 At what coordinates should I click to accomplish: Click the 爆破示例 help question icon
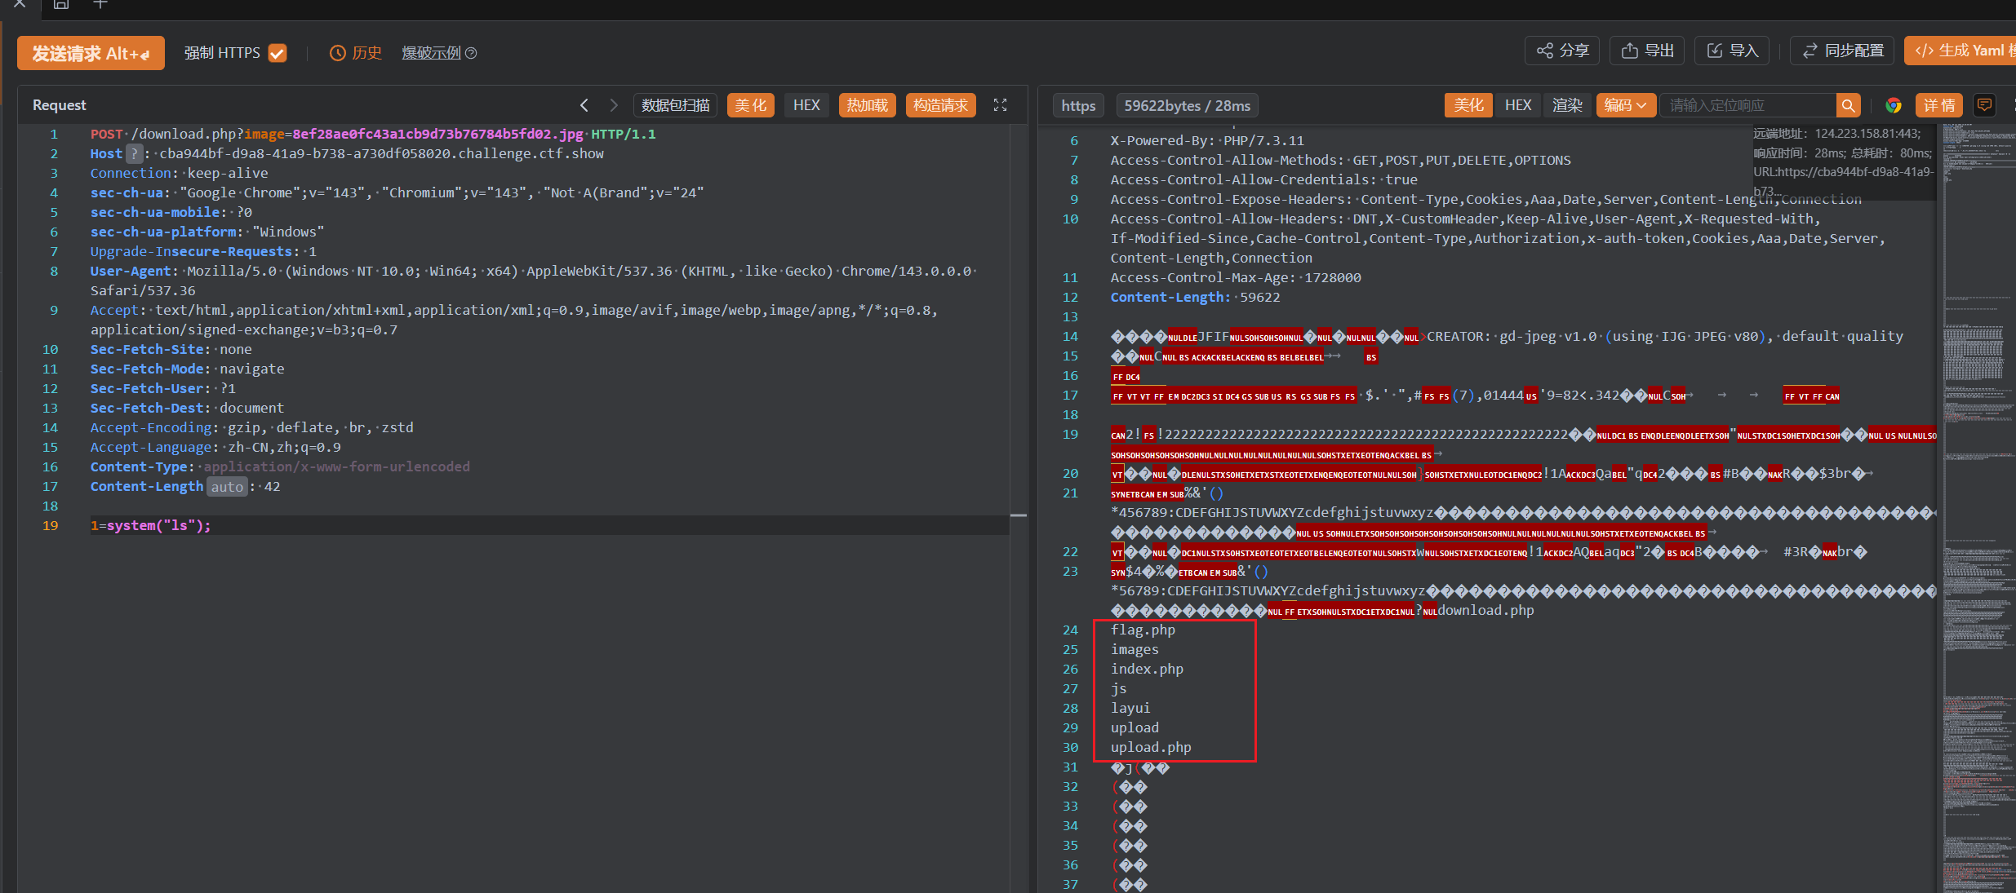(471, 53)
